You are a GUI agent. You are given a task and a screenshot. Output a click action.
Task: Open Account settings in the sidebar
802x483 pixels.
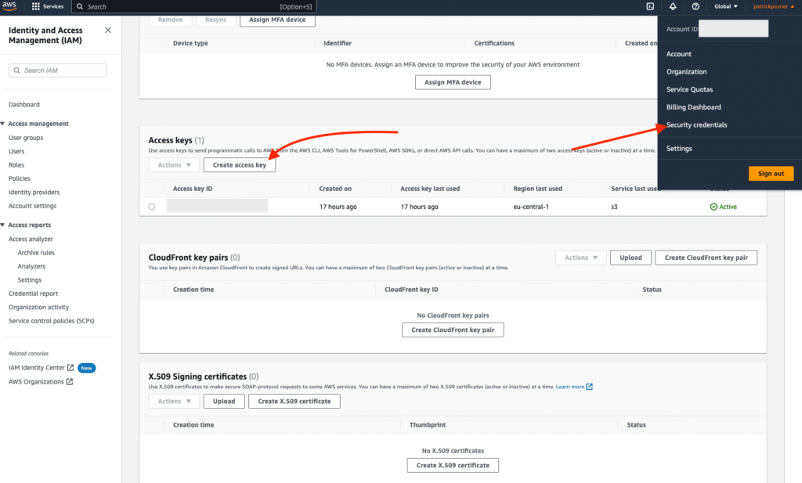click(32, 206)
